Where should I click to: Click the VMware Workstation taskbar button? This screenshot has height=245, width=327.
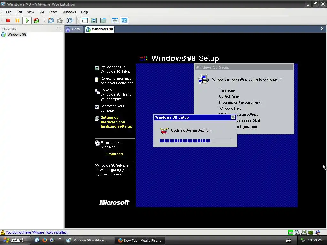pos(89,241)
